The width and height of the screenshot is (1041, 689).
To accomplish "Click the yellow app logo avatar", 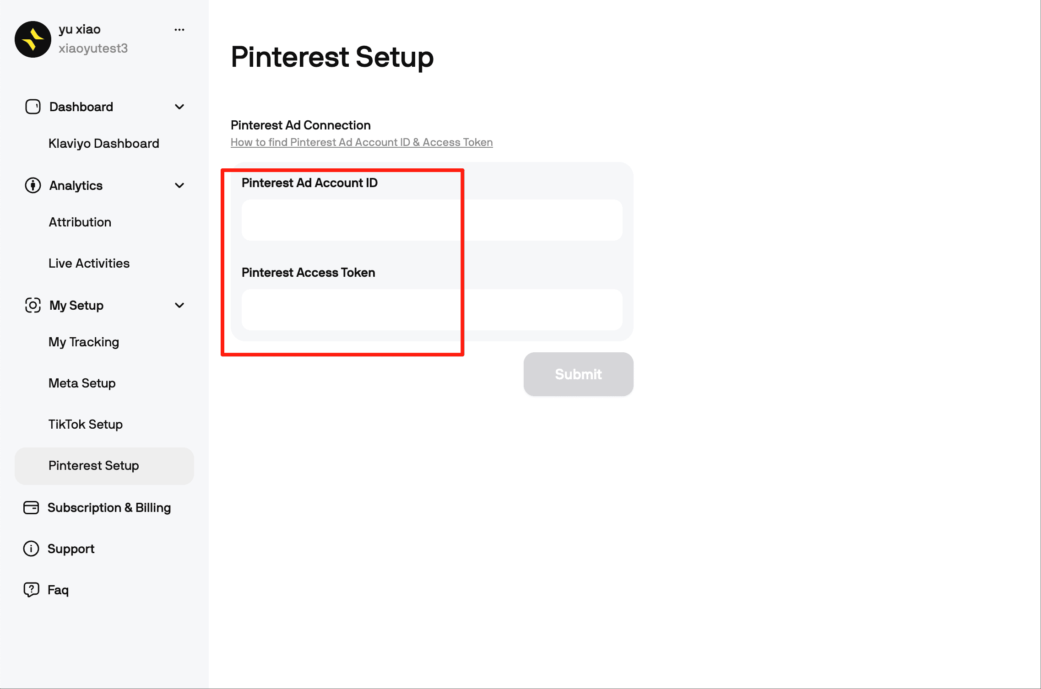I will [33, 39].
